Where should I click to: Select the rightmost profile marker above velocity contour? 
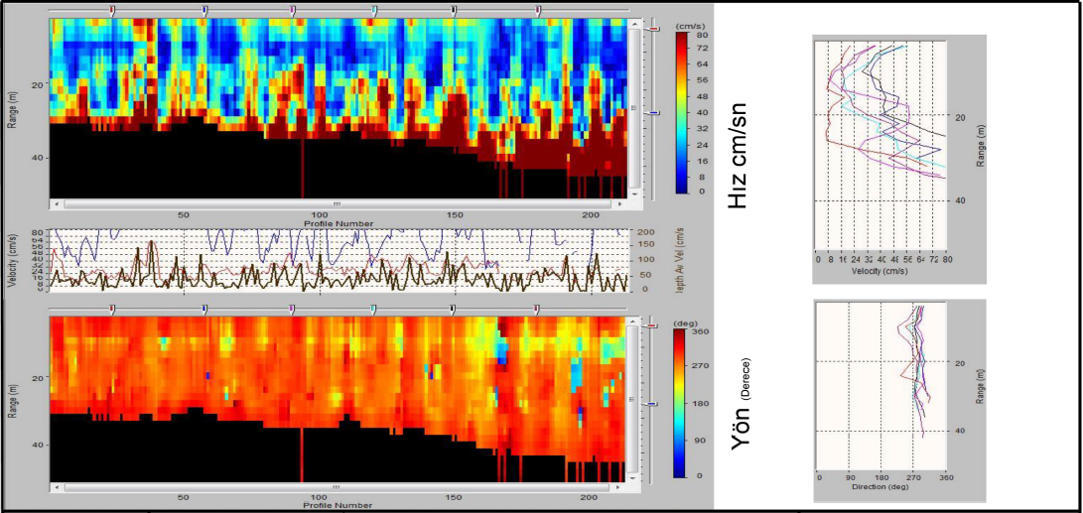coord(538,10)
